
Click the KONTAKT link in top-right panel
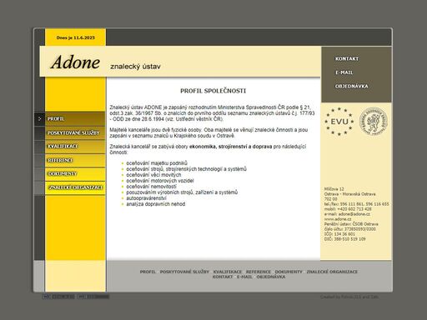347,59
